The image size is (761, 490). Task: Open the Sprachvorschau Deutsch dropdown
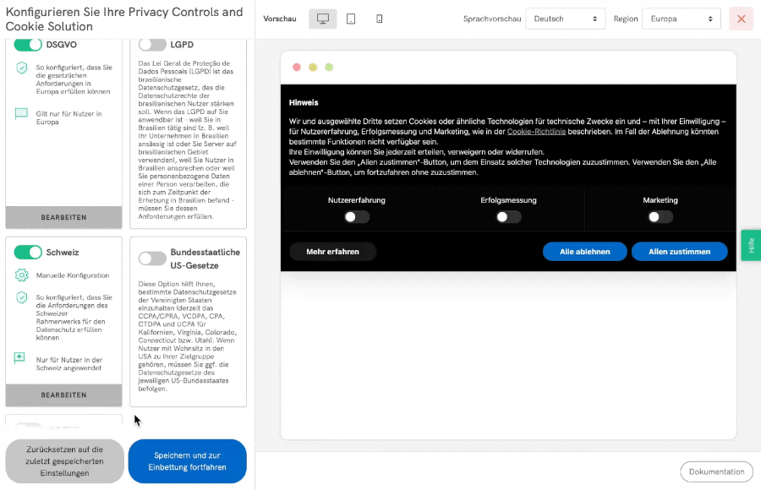(x=565, y=19)
